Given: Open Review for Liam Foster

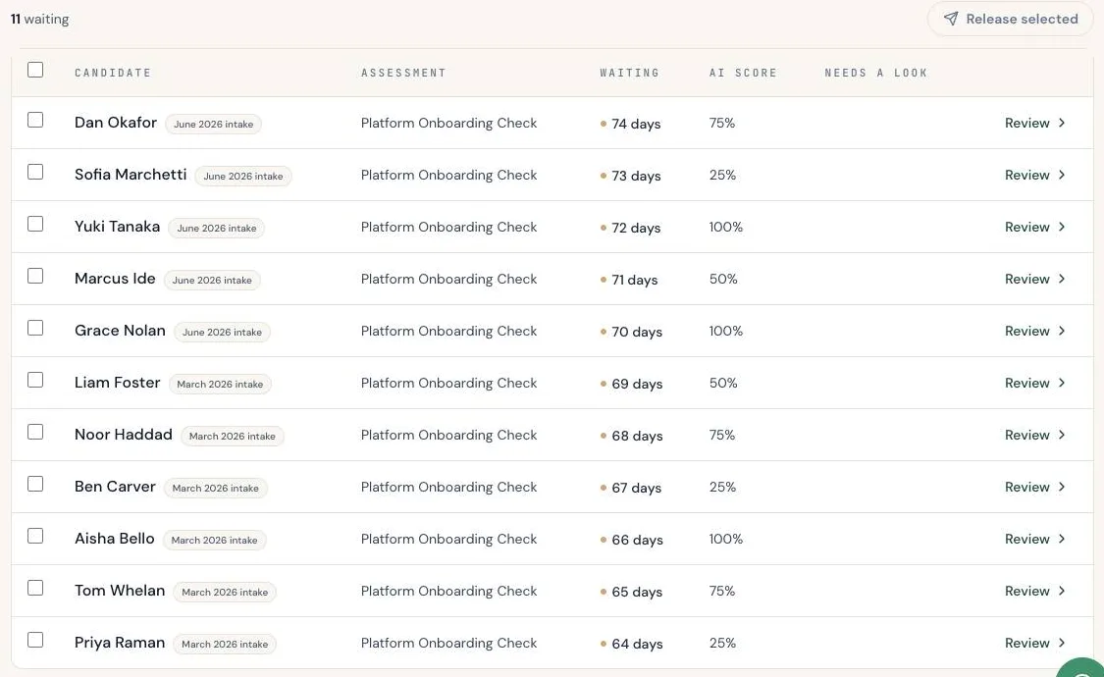Looking at the screenshot, I should tap(1034, 384).
